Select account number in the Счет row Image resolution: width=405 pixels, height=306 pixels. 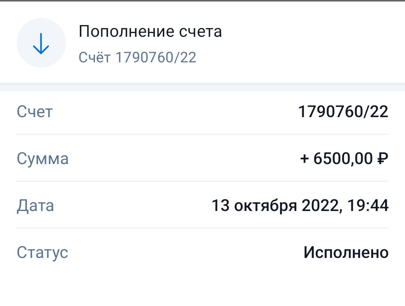(343, 112)
